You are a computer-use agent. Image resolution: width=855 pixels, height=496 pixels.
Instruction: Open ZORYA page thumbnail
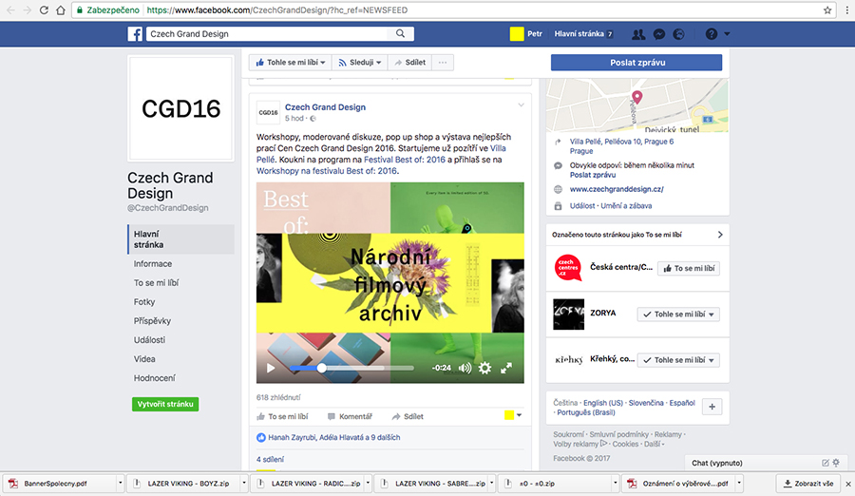[x=568, y=314]
